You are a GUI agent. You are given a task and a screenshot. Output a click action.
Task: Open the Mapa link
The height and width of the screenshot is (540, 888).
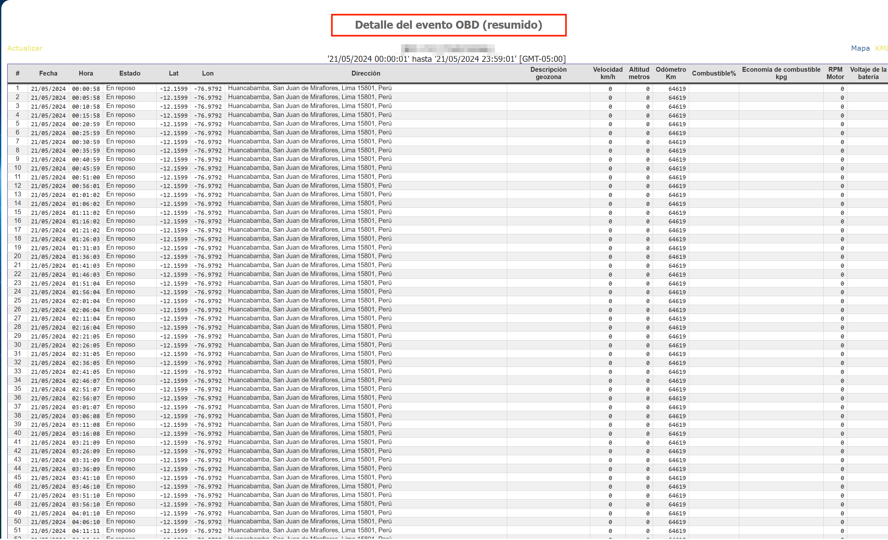pos(860,48)
